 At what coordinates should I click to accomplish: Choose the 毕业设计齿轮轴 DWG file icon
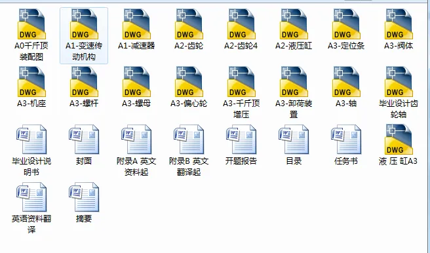398,81
